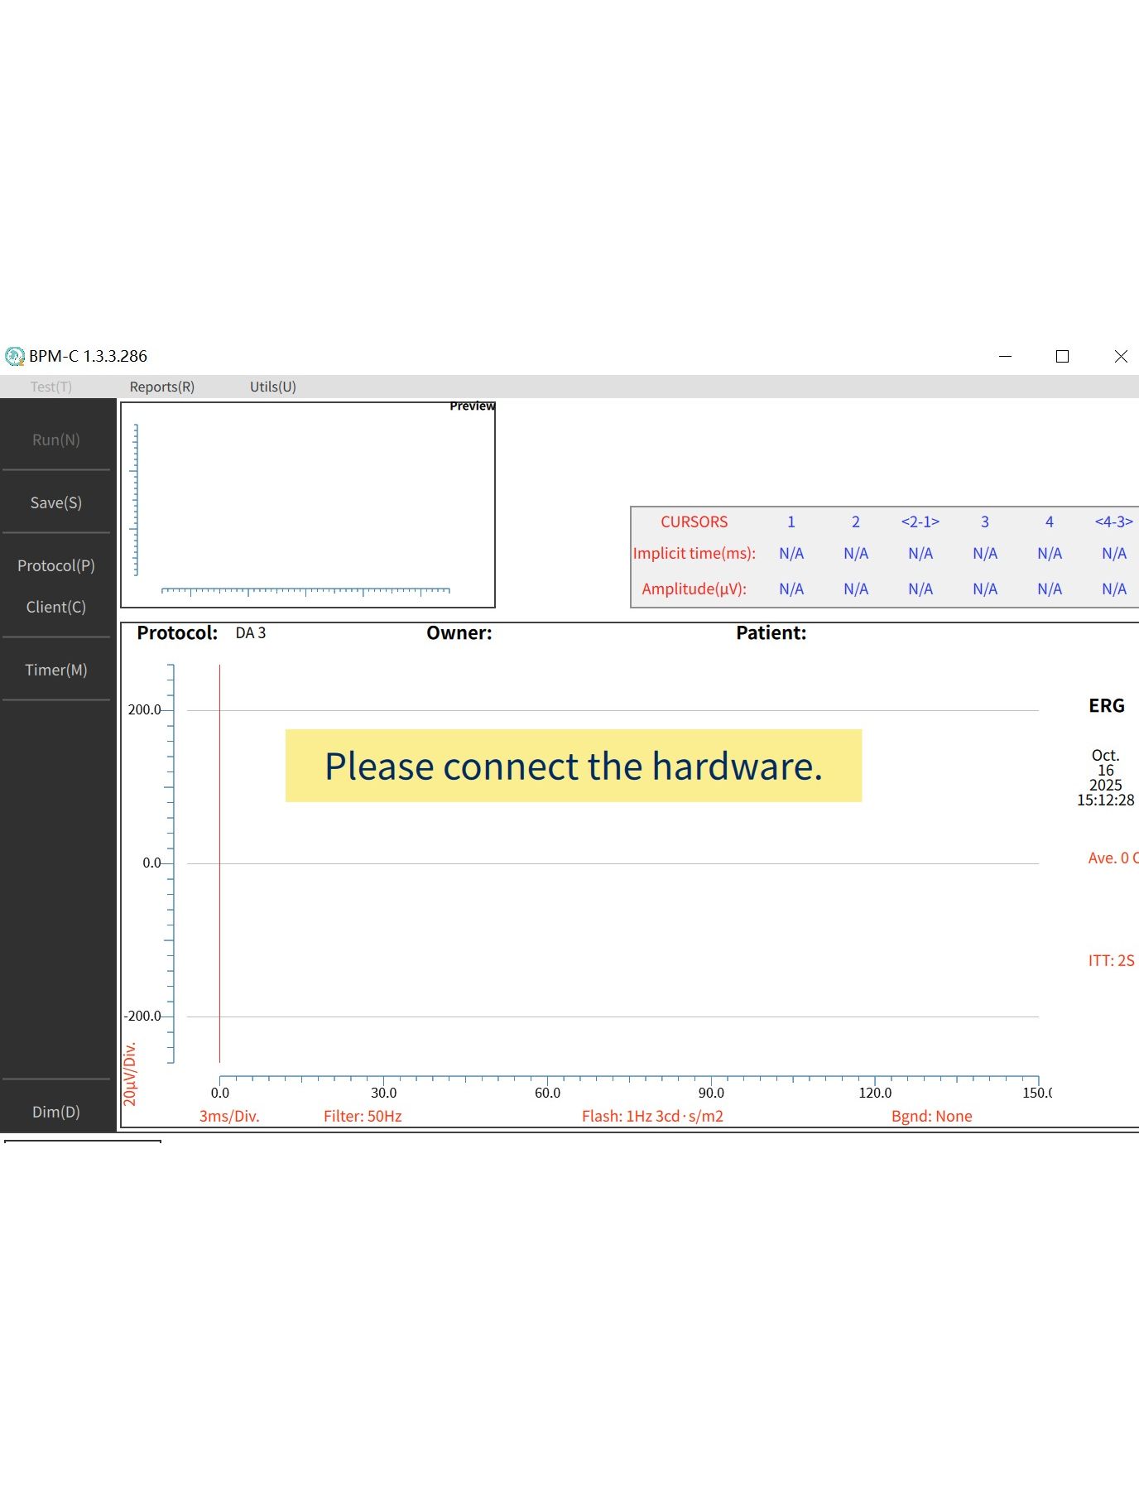Select the <2-1> cursor difference header
This screenshot has height=1490, width=1139.
[920, 521]
